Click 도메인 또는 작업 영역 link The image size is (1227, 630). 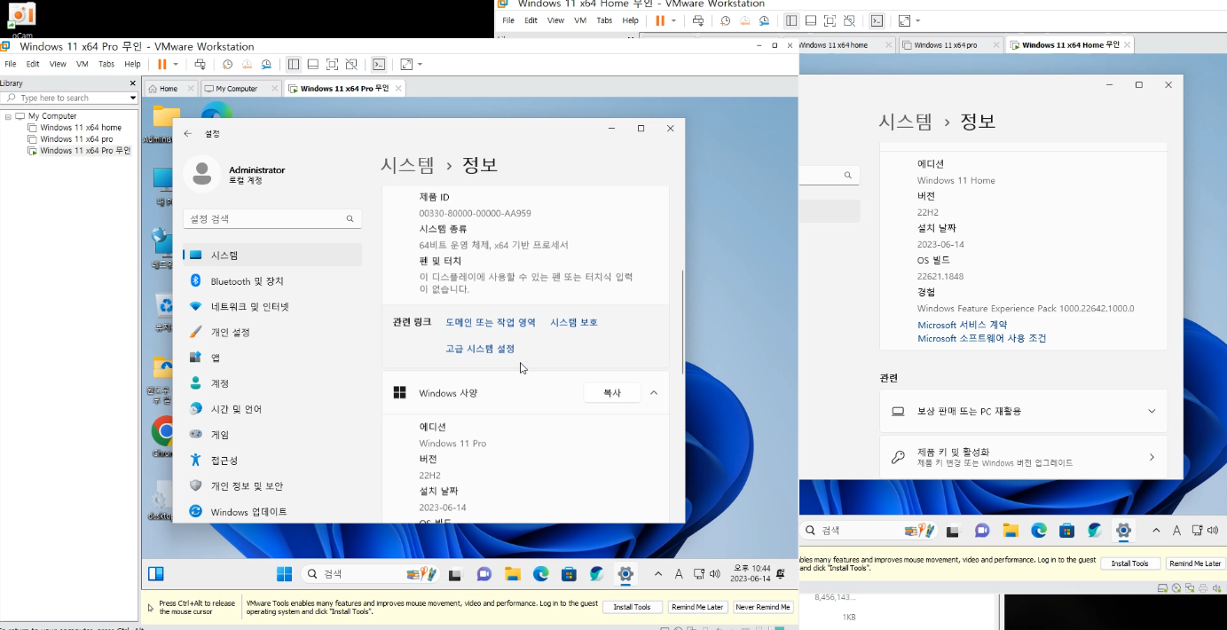pos(491,322)
